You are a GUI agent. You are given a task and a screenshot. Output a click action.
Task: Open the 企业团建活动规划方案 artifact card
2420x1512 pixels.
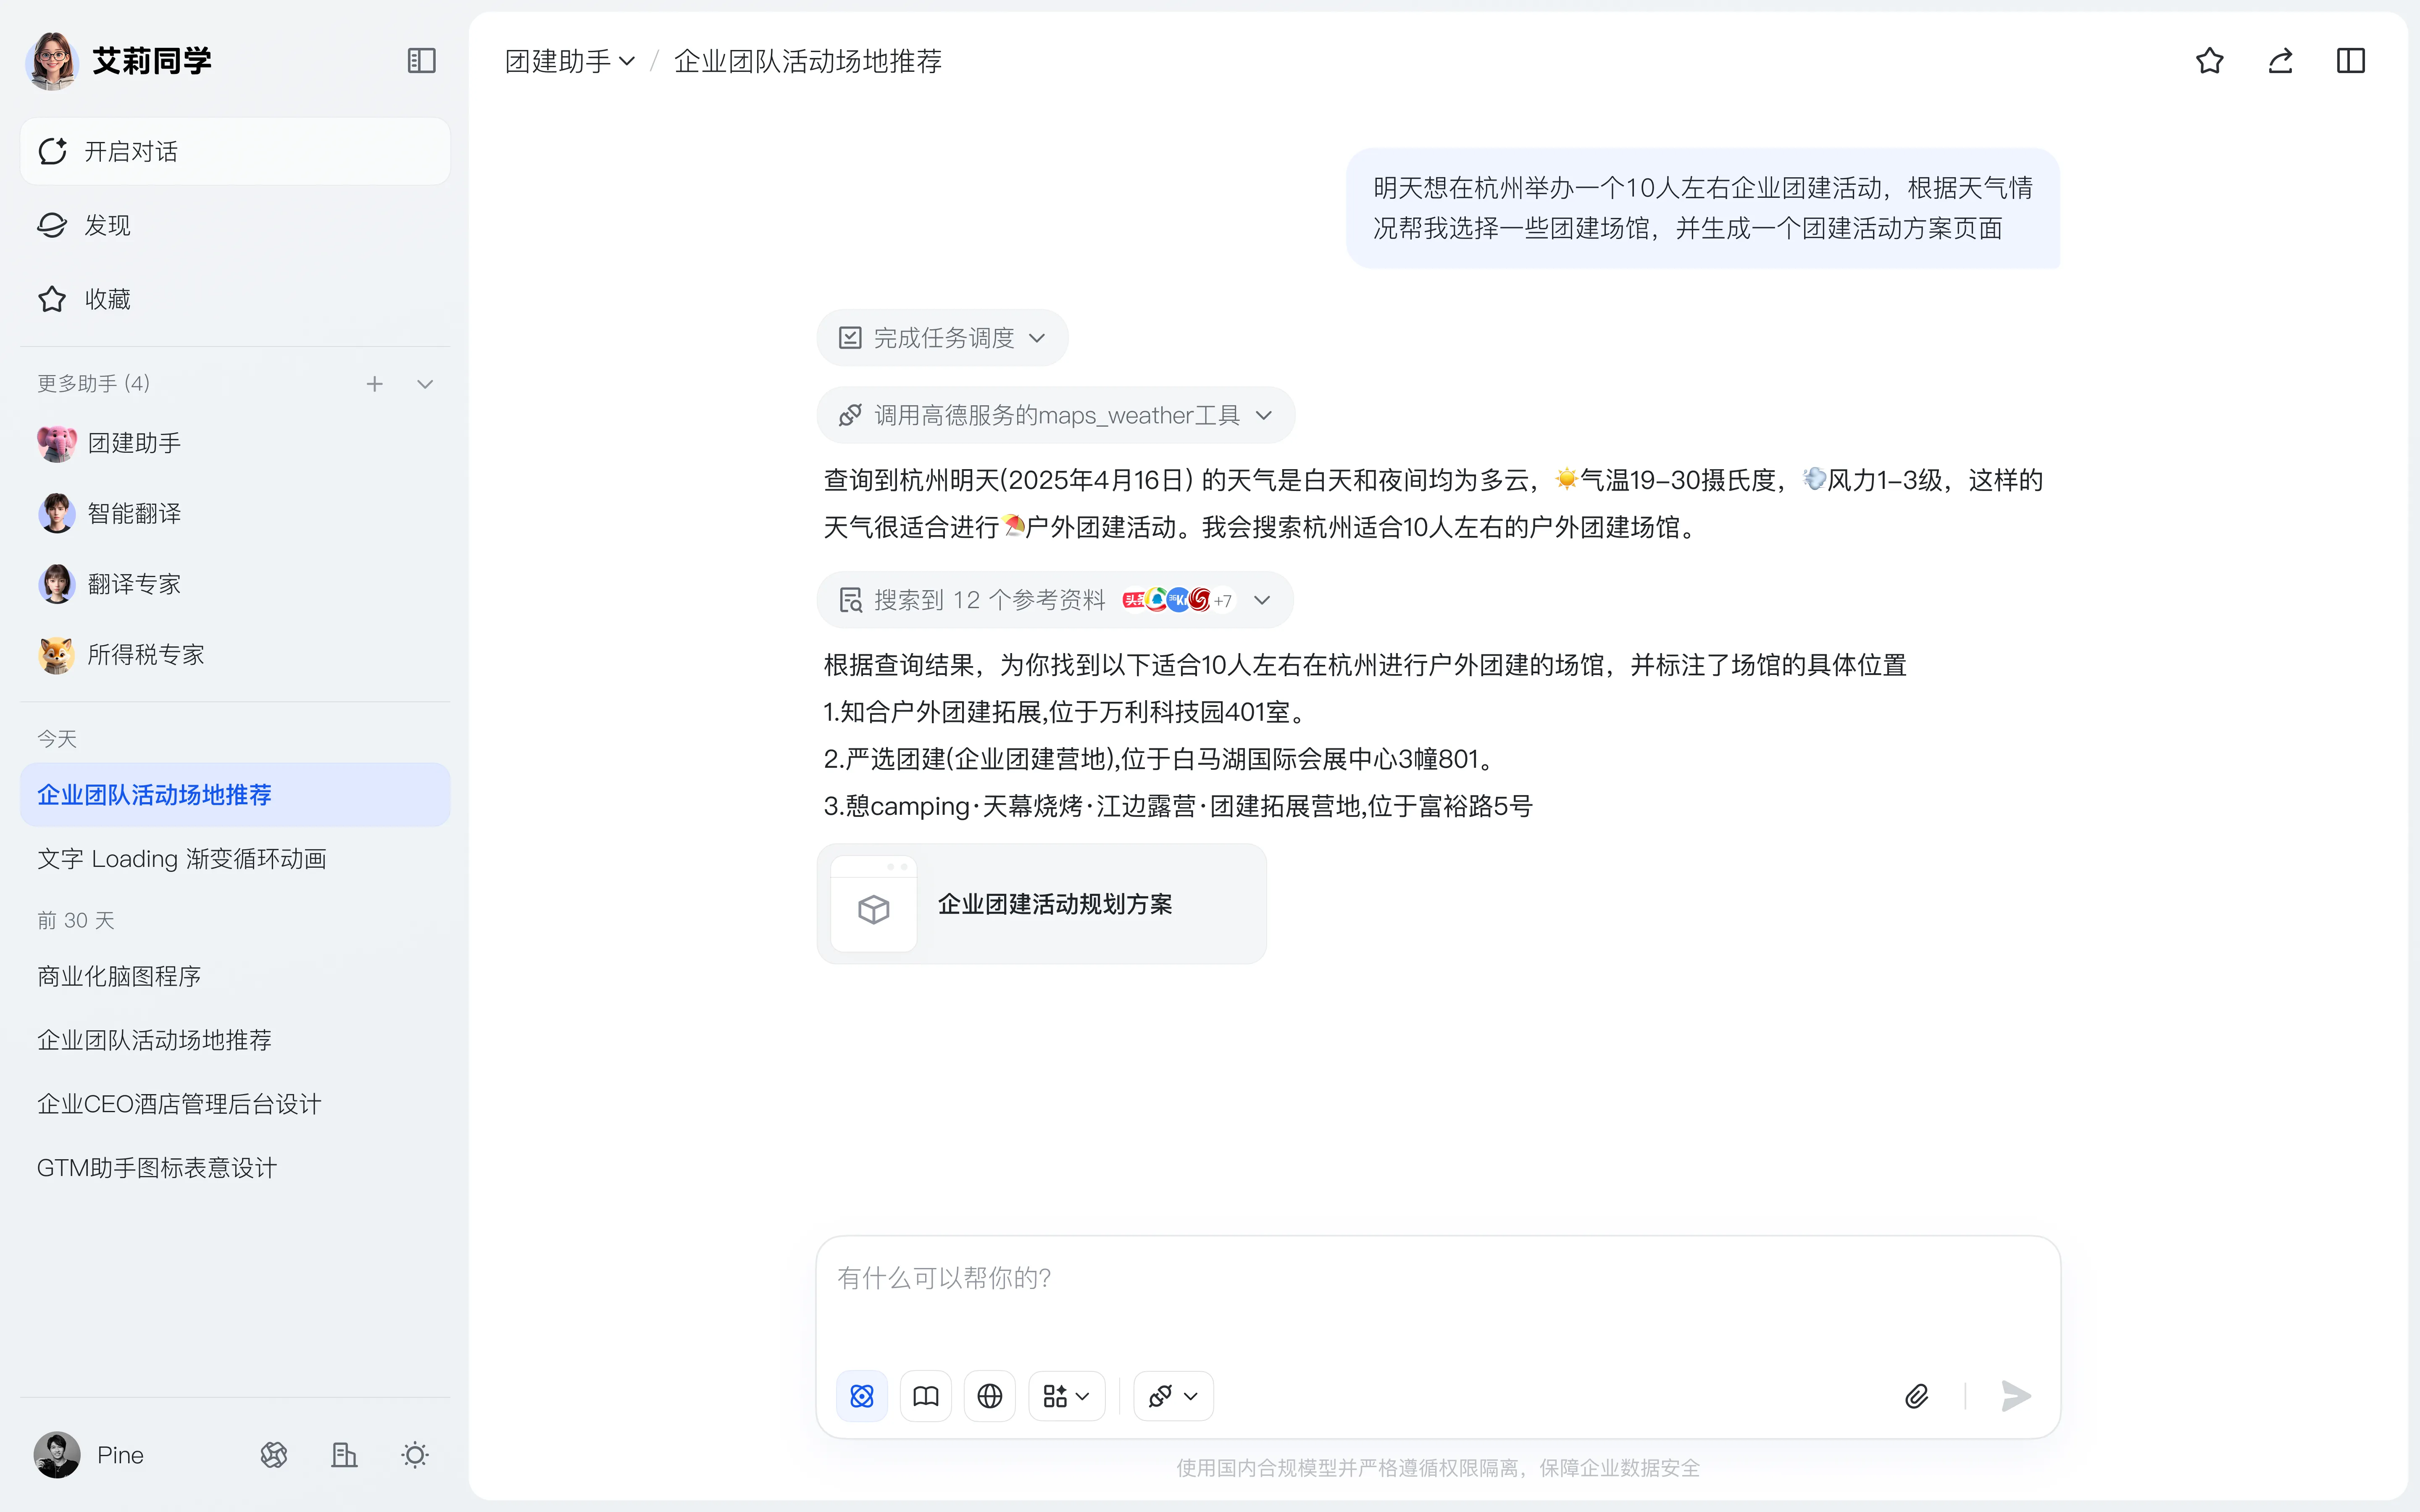1041,904
